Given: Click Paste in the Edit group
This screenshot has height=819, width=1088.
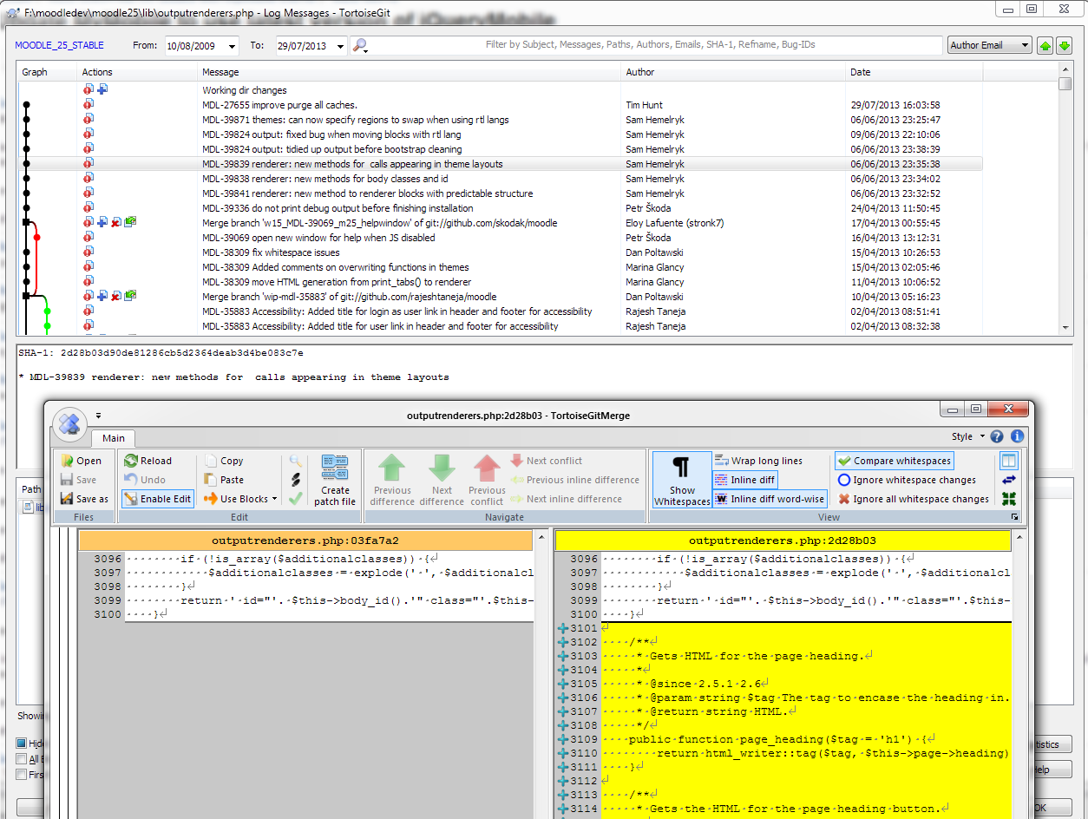Looking at the screenshot, I should point(224,480).
